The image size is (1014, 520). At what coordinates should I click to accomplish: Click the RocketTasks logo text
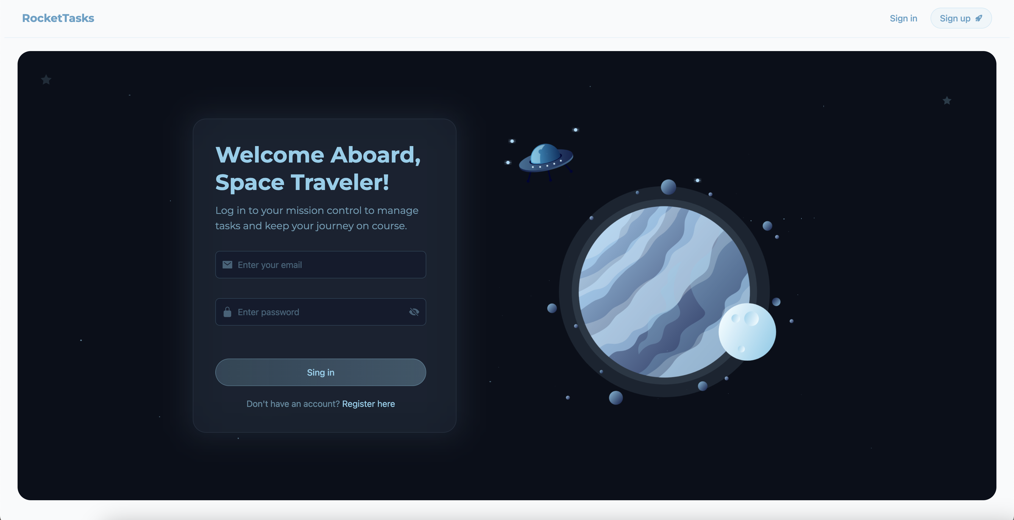pyautogui.click(x=58, y=18)
